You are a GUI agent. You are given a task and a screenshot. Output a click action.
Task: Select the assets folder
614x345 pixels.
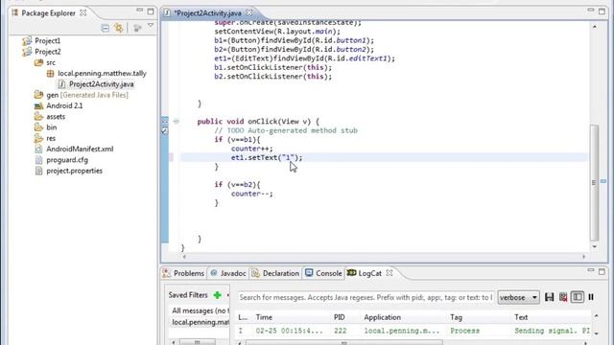point(56,117)
